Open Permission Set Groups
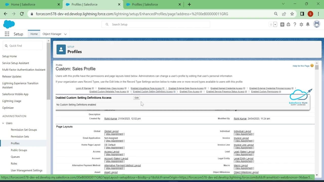Viewport: 324px width, 182px height. [24, 130]
